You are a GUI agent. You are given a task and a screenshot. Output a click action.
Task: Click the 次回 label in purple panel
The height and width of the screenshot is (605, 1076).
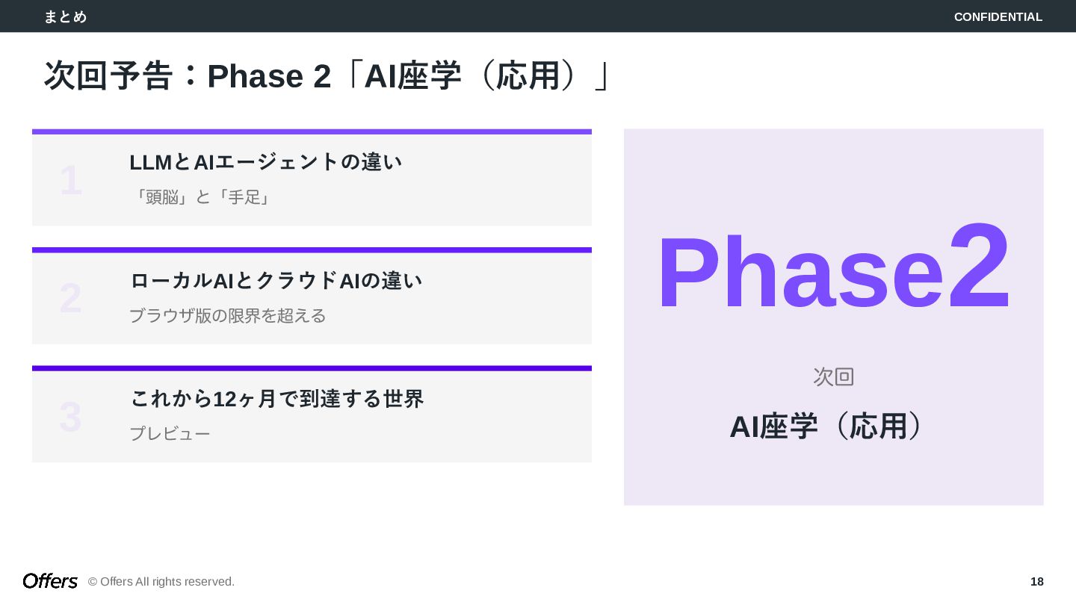point(834,376)
